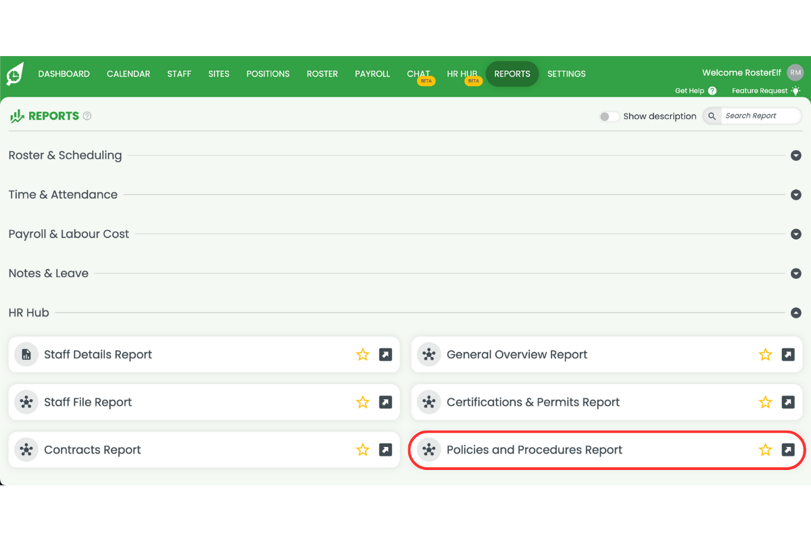
Task: Open the CHAT beta menu item
Action: click(418, 74)
